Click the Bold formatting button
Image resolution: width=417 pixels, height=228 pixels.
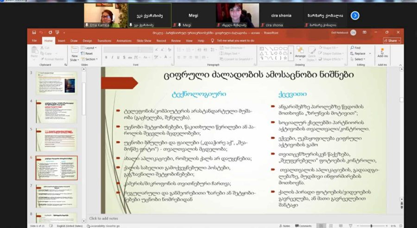(106, 57)
